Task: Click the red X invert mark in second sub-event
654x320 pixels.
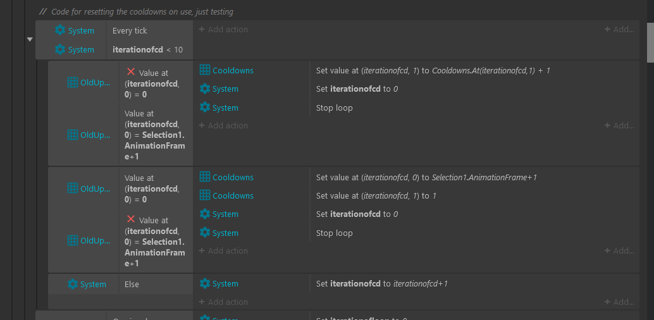Action: point(131,219)
